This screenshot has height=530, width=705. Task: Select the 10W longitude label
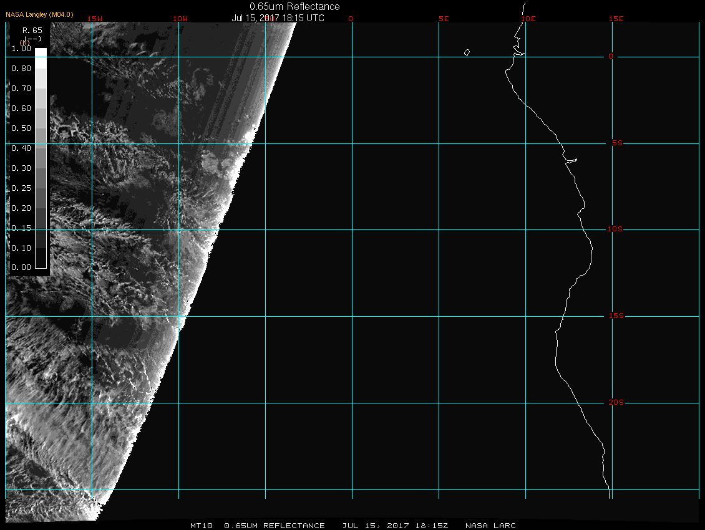[x=180, y=19]
